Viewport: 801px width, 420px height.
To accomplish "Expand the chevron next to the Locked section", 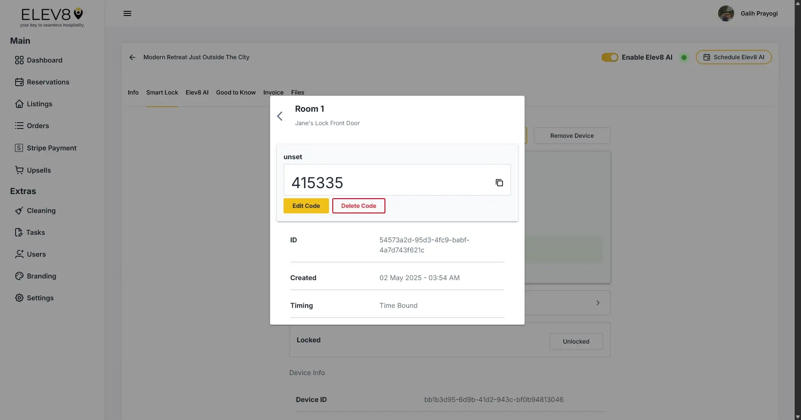I will 598,302.
